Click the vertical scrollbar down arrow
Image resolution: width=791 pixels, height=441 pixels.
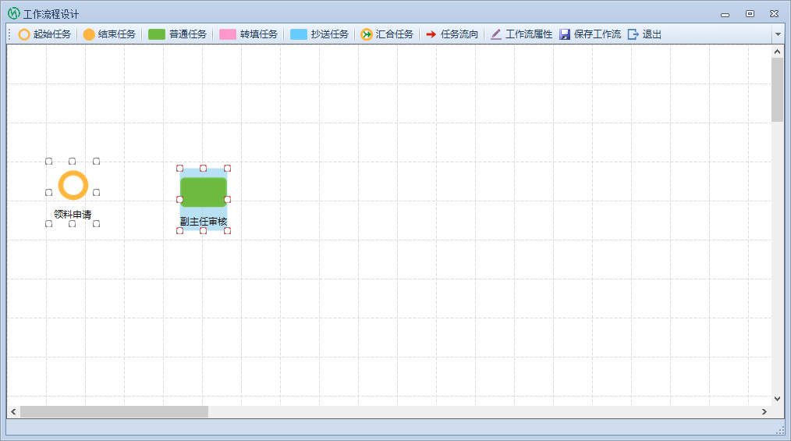point(777,398)
